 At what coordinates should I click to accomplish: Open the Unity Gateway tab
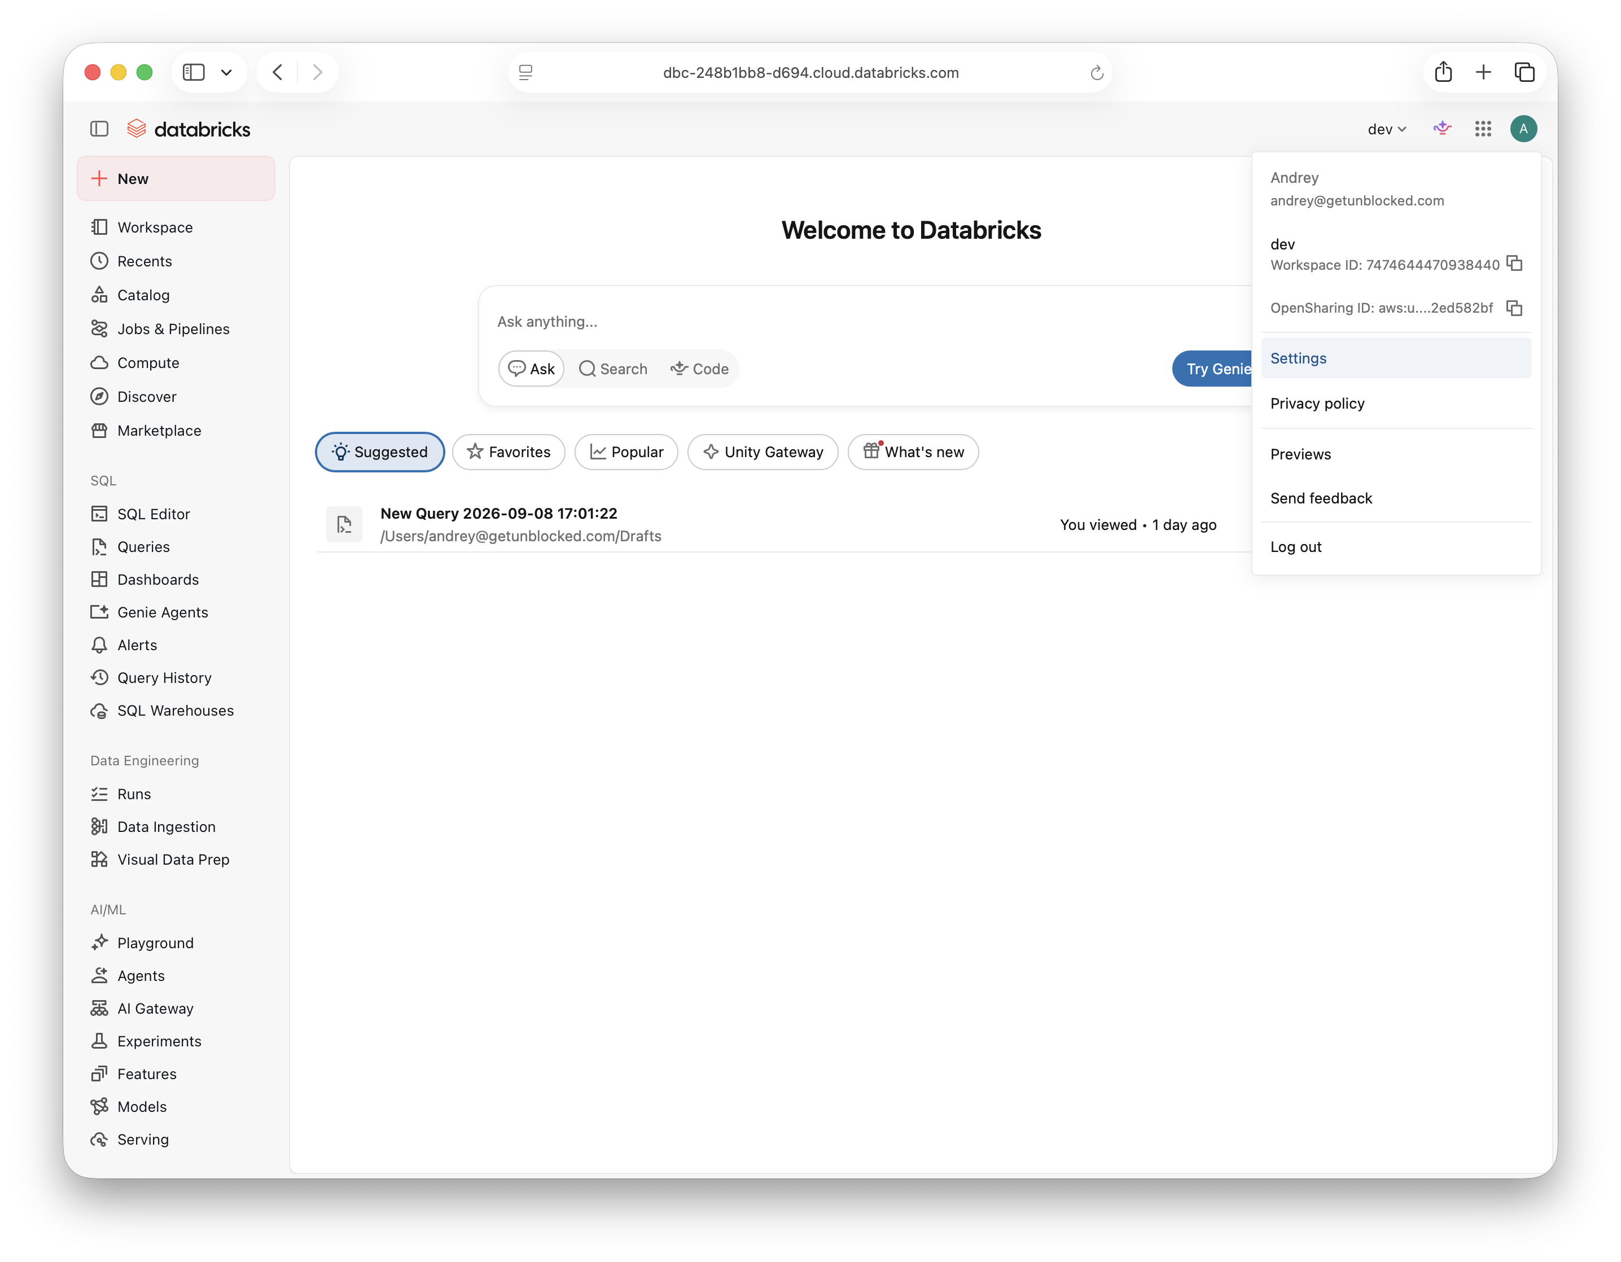[763, 452]
